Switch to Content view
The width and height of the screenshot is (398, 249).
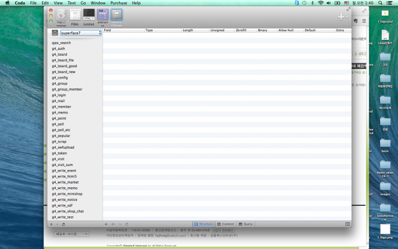(x=225, y=224)
